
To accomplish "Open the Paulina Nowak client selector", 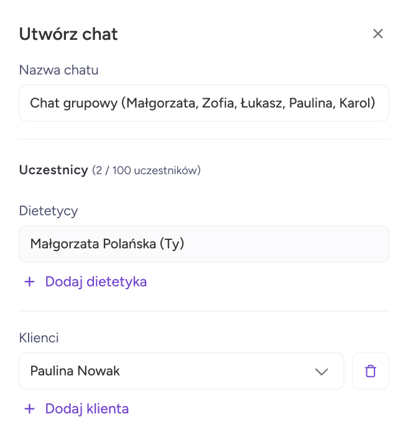I will 180,371.
